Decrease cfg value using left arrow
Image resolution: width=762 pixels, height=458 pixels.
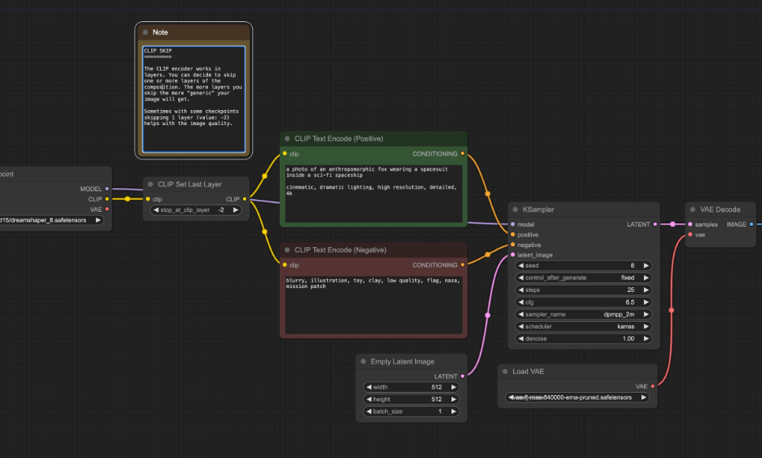coord(521,302)
